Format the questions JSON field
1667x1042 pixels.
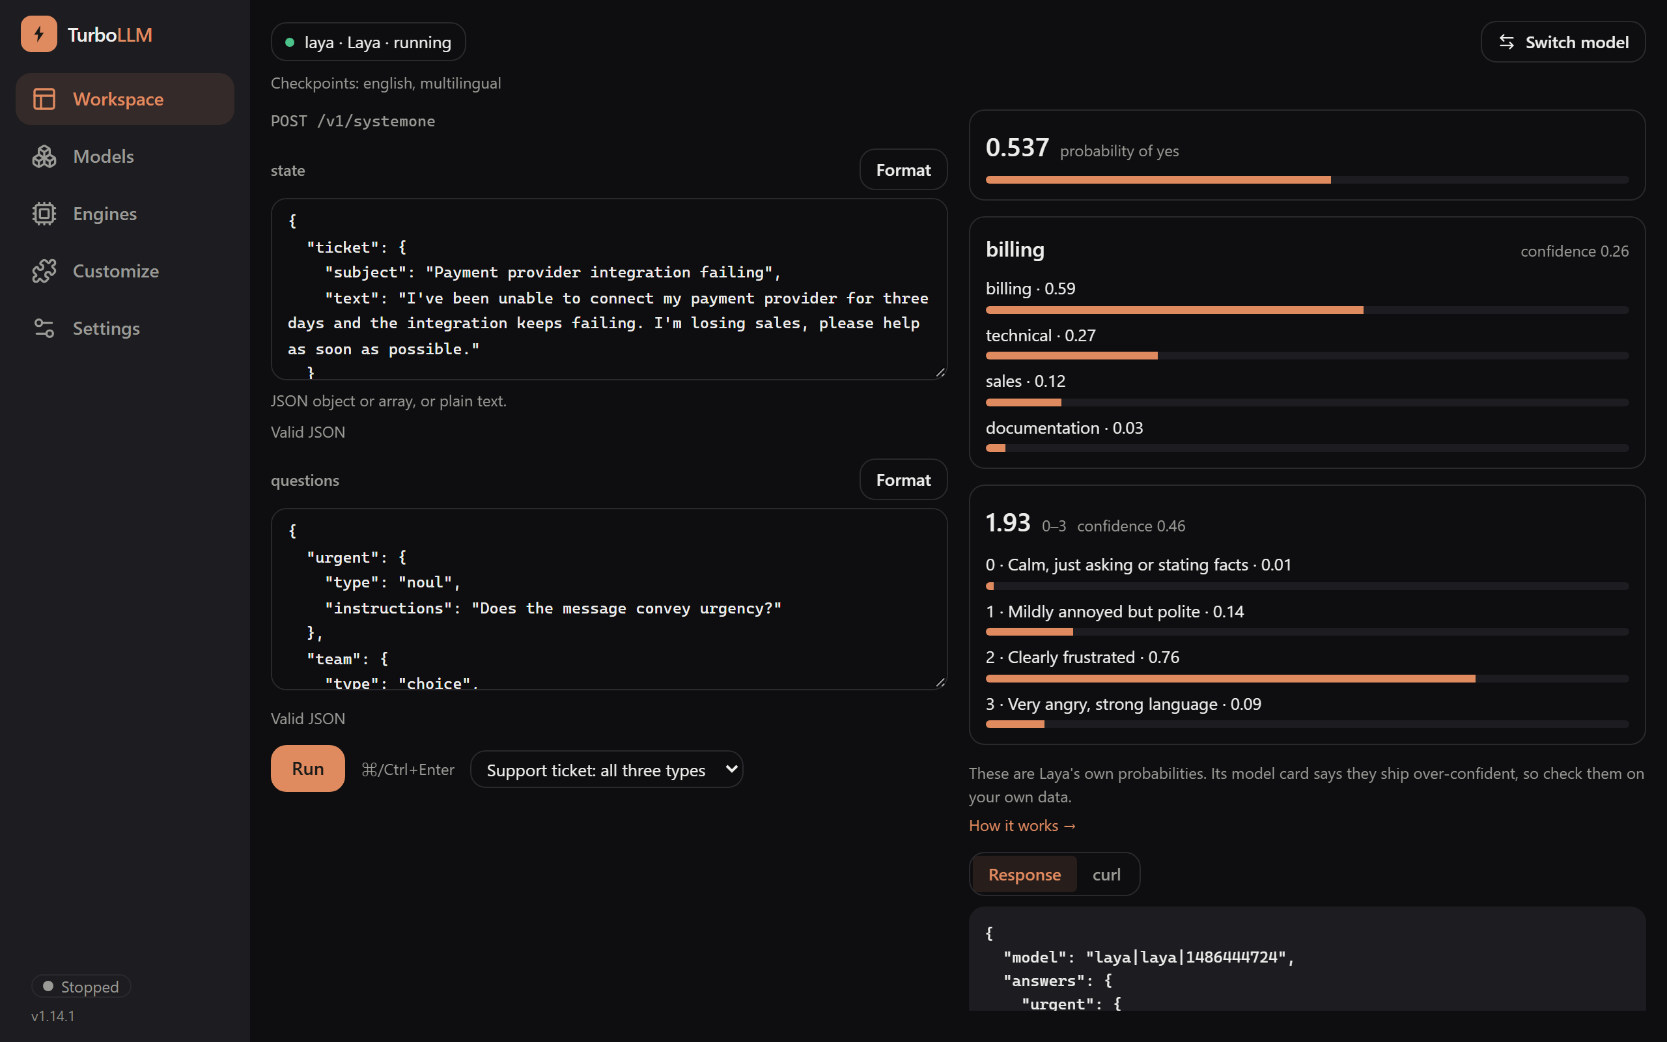[903, 480]
